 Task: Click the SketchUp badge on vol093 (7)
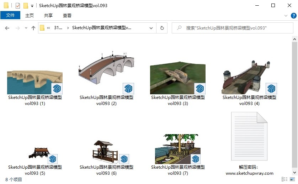coord(196,159)
